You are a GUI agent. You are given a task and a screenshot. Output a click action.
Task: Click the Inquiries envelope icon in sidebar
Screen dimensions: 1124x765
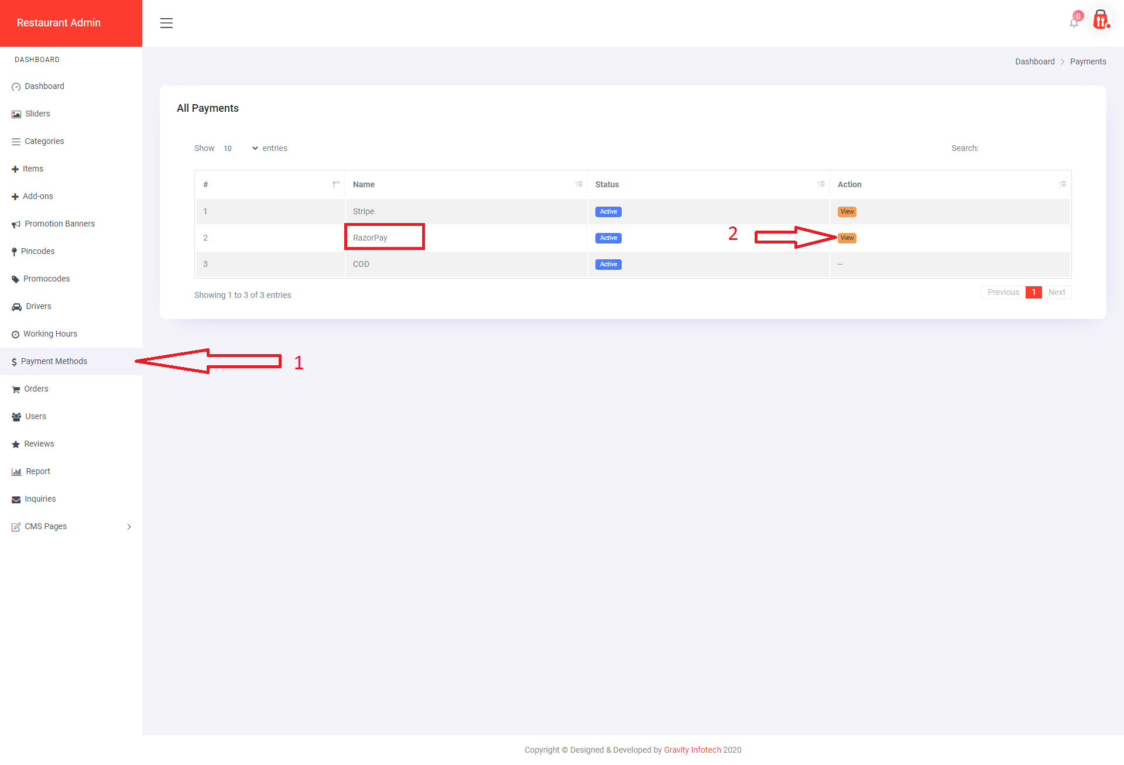coord(16,499)
